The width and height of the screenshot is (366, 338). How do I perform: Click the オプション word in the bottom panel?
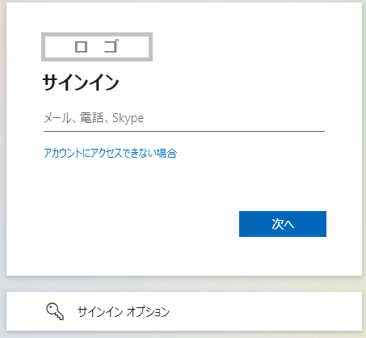point(148,312)
